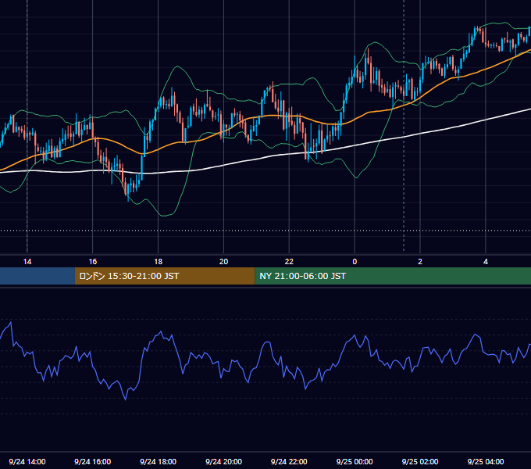This screenshot has height=469, width=531.
Task: Click the blue session bar before London
Action: point(37,276)
